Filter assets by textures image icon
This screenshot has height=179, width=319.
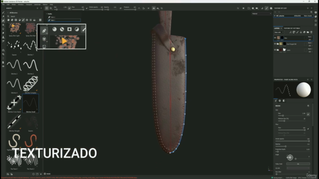tap(34, 20)
